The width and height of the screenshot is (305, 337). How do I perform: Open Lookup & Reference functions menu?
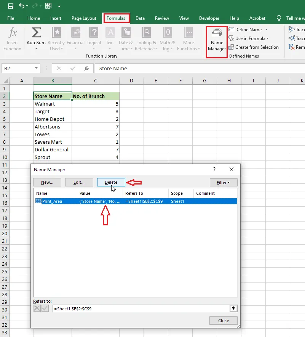coord(146,39)
